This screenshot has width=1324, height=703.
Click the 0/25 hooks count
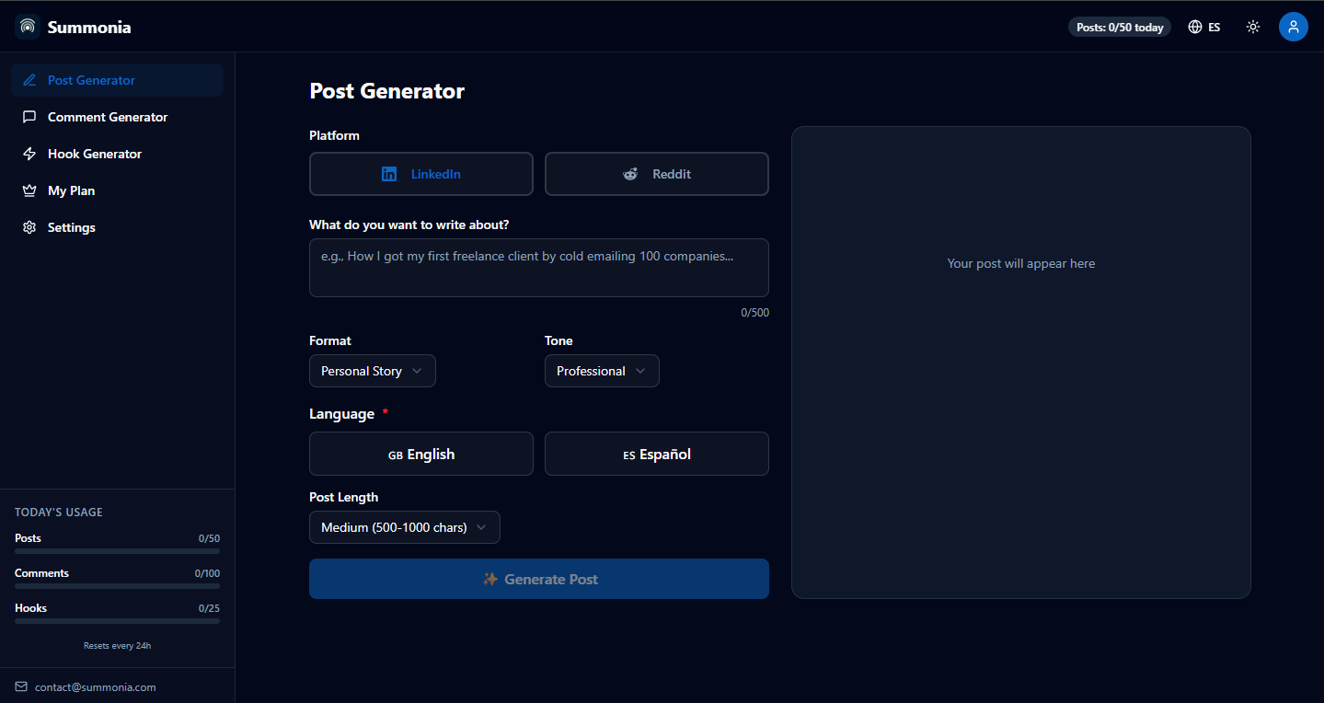210,608
